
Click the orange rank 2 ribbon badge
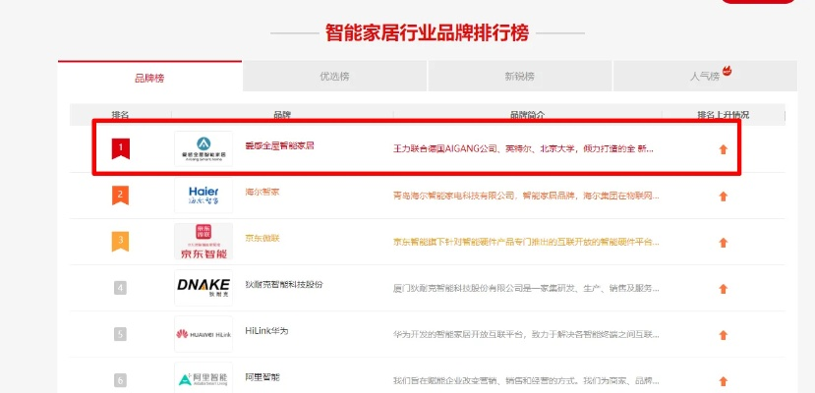point(121,196)
